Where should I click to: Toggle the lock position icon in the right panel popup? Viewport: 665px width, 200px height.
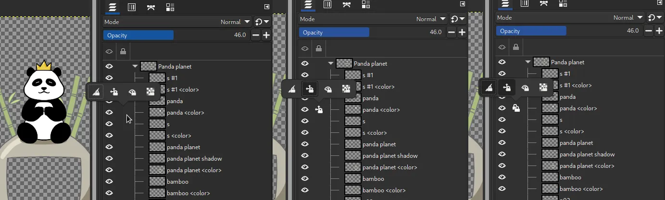[x=507, y=87]
